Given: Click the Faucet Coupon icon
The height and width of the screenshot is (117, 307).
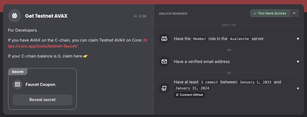Looking at the screenshot, I should pos(18,84).
